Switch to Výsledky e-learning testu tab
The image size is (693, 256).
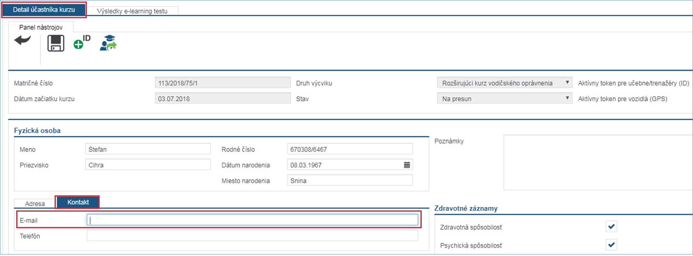pyautogui.click(x=132, y=11)
